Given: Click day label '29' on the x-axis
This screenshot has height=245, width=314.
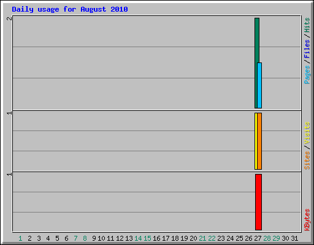Looking at the screenshot, I should point(276,238).
